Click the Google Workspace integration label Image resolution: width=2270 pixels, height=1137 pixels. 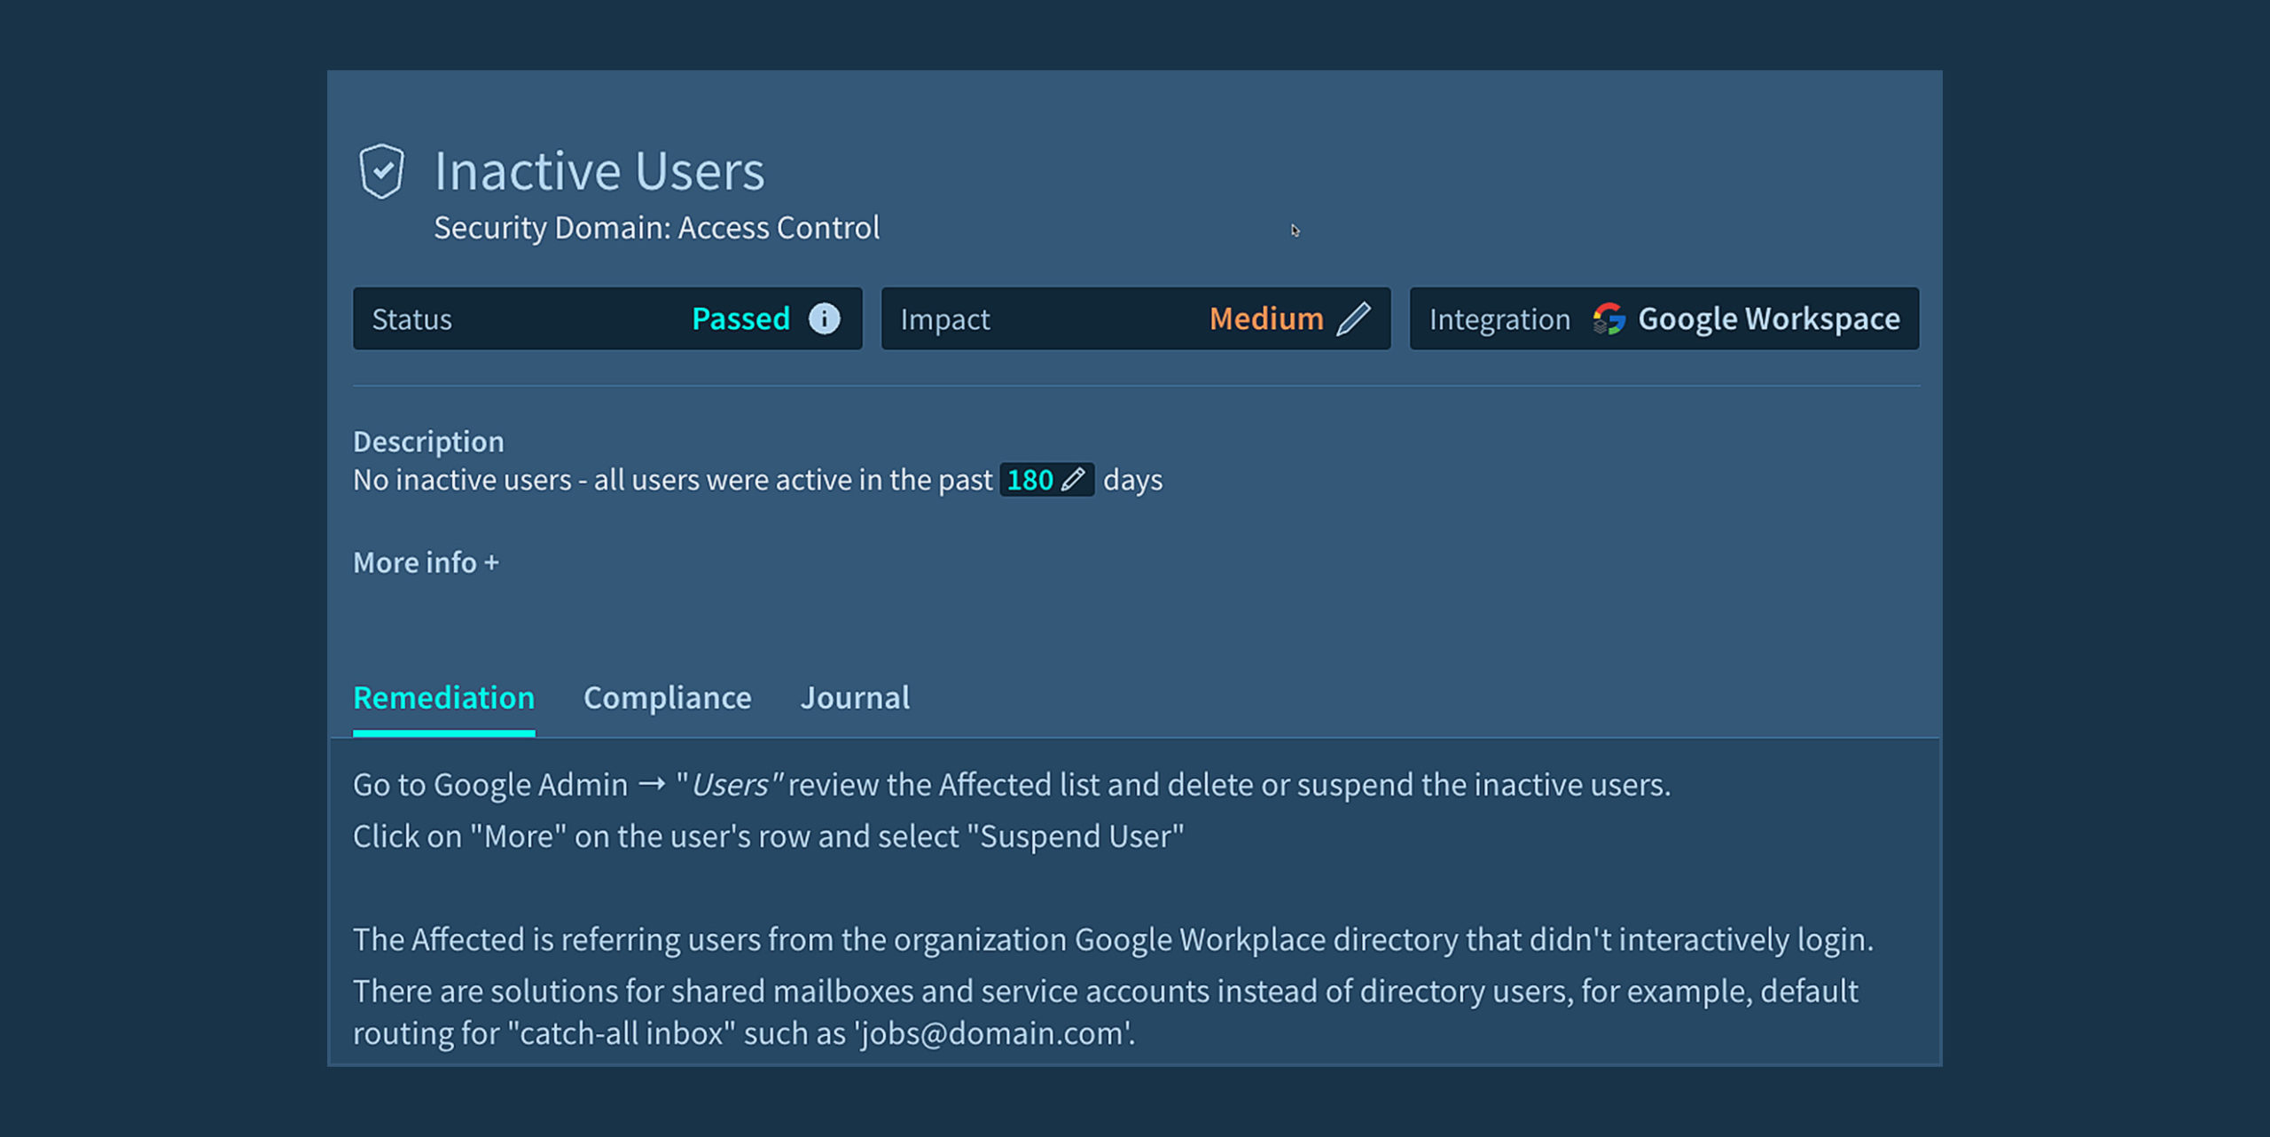coord(1768,318)
